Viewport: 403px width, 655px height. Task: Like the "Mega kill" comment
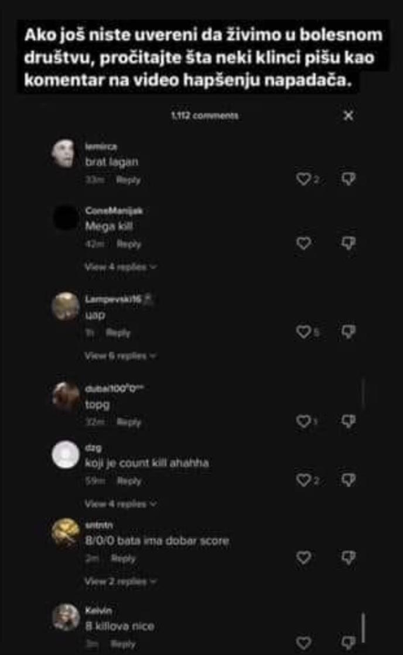[303, 243]
